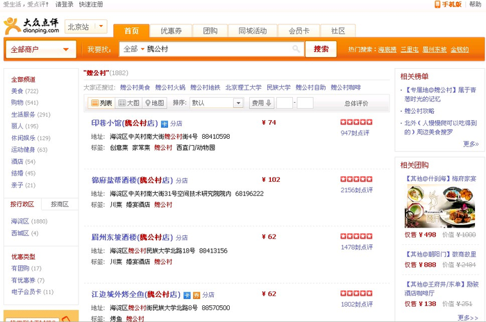Open the 北京站 city dropdown
Image resolution: width=486 pixels, height=322 pixels.
click(86, 26)
